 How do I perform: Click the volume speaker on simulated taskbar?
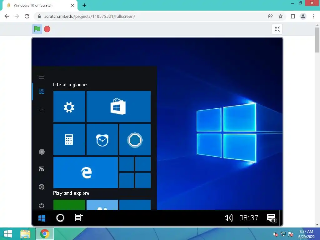click(x=228, y=218)
